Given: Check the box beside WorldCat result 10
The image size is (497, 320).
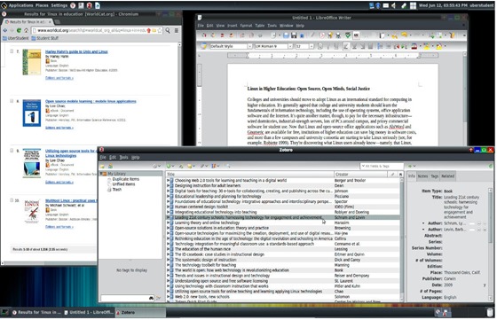Looking at the screenshot, I should pyautogui.click(x=12, y=200).
